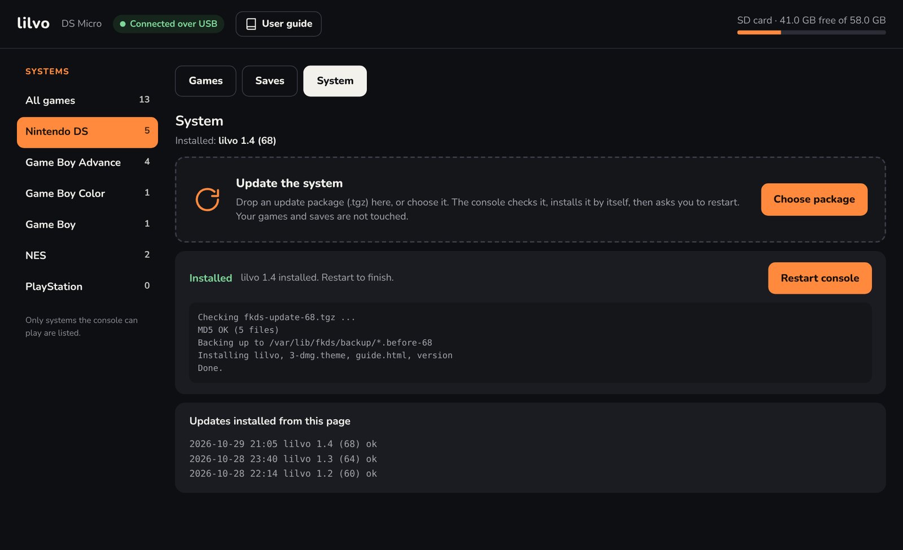
Task: Click the circular refresh update icon
Action: pos(208,199)
